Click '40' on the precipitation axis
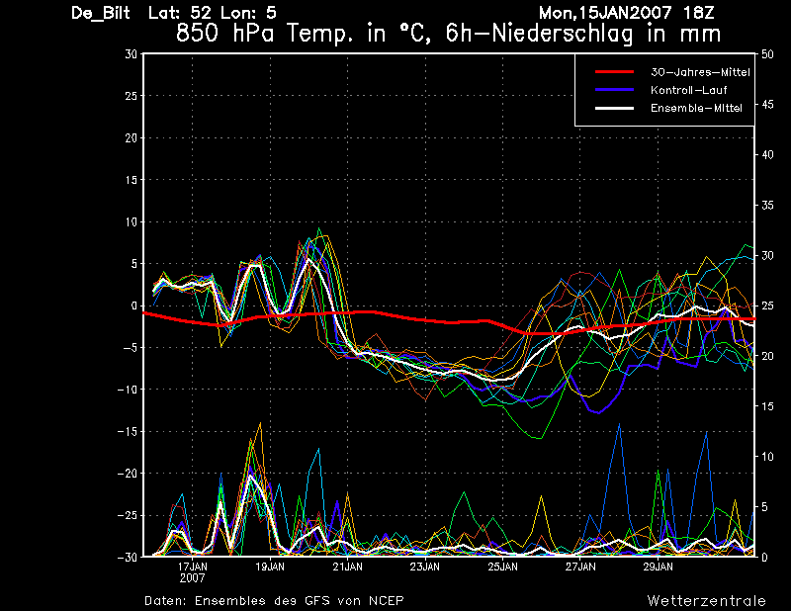Screen dimensions: 791x611 (x=767, y=155)
